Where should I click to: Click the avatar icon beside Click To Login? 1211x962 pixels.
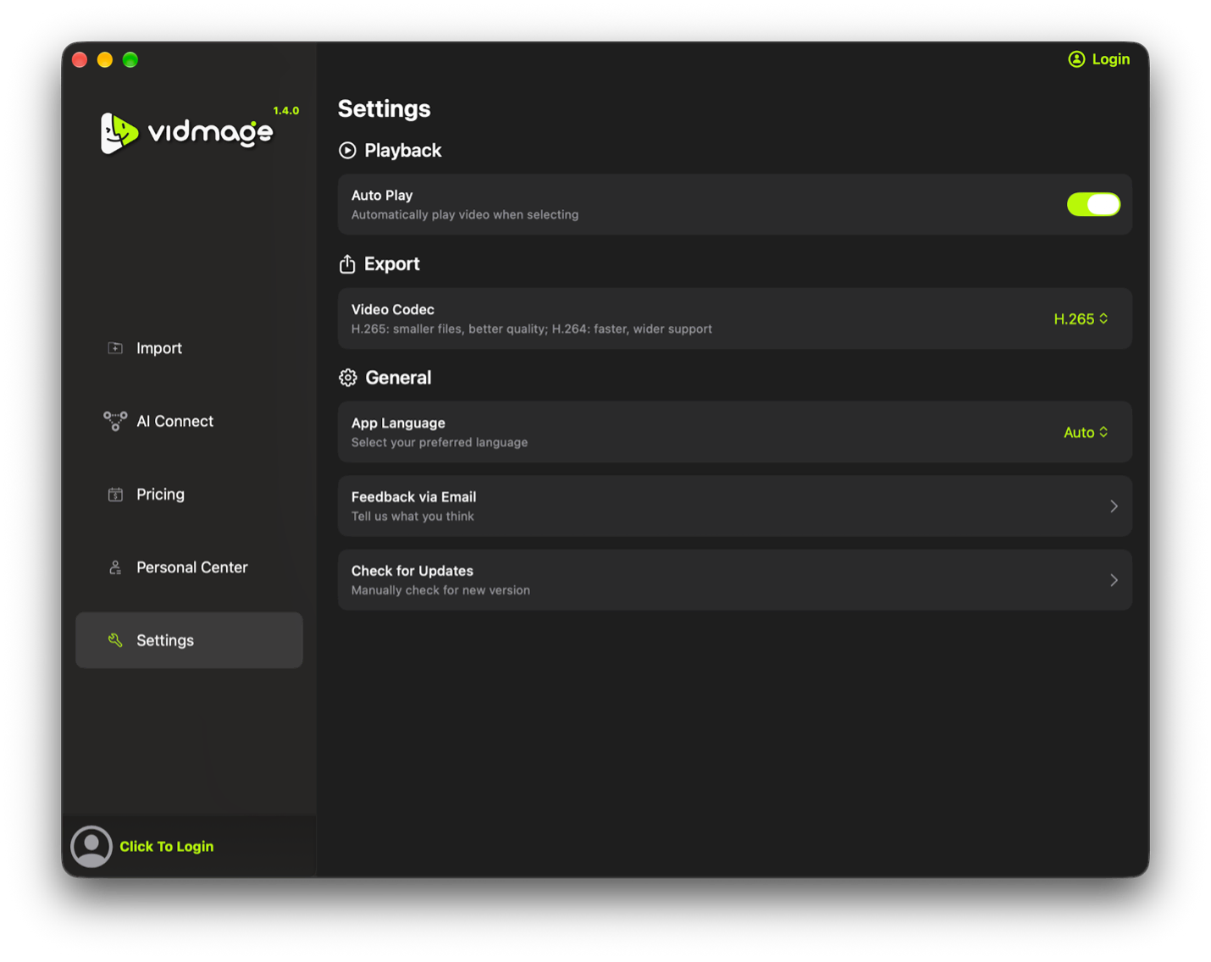[x=91, y=846]
